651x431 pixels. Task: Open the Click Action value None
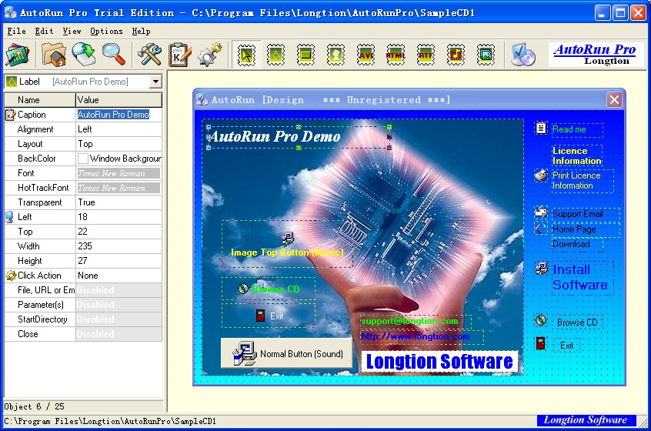(119, 276)
